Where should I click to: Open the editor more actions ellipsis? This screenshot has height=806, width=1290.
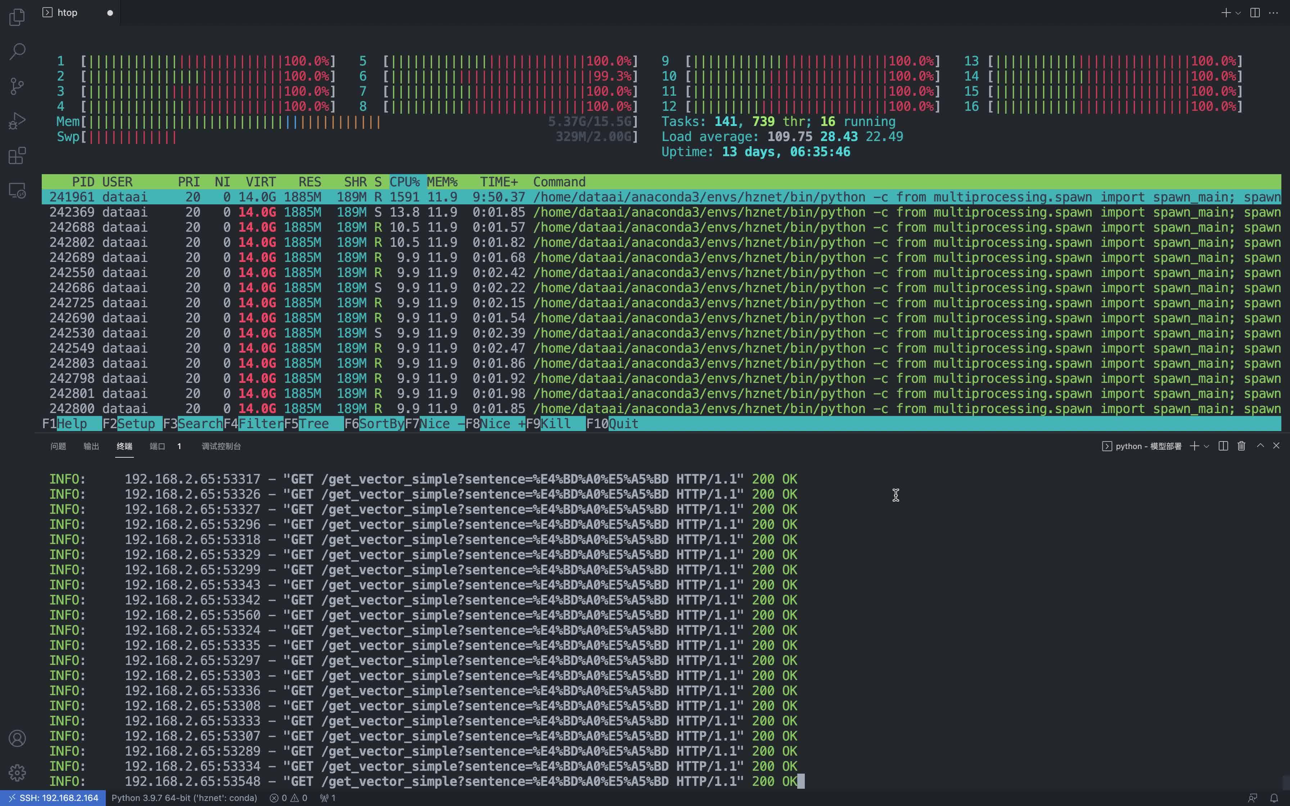[1273, 12]
